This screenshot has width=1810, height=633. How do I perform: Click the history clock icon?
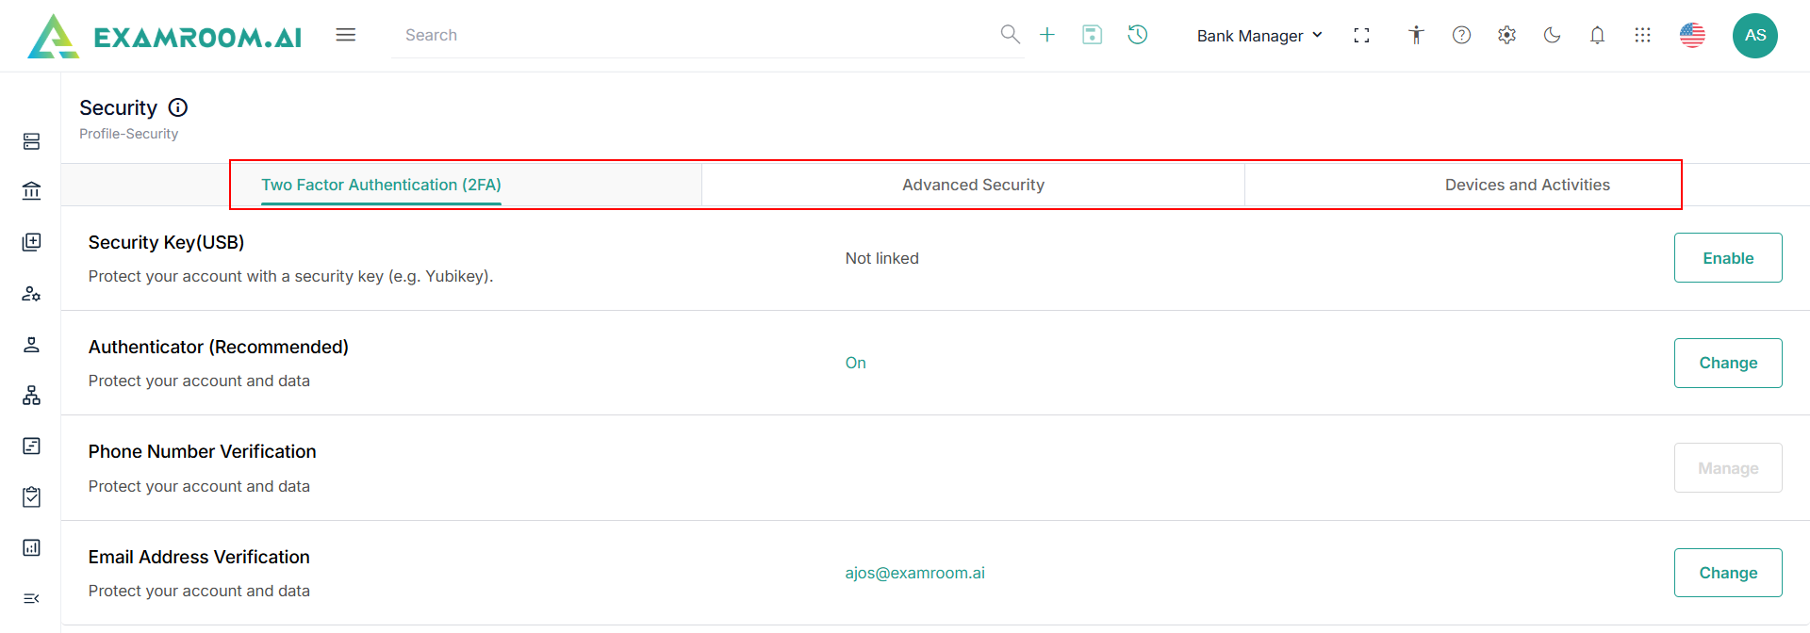1138,35
